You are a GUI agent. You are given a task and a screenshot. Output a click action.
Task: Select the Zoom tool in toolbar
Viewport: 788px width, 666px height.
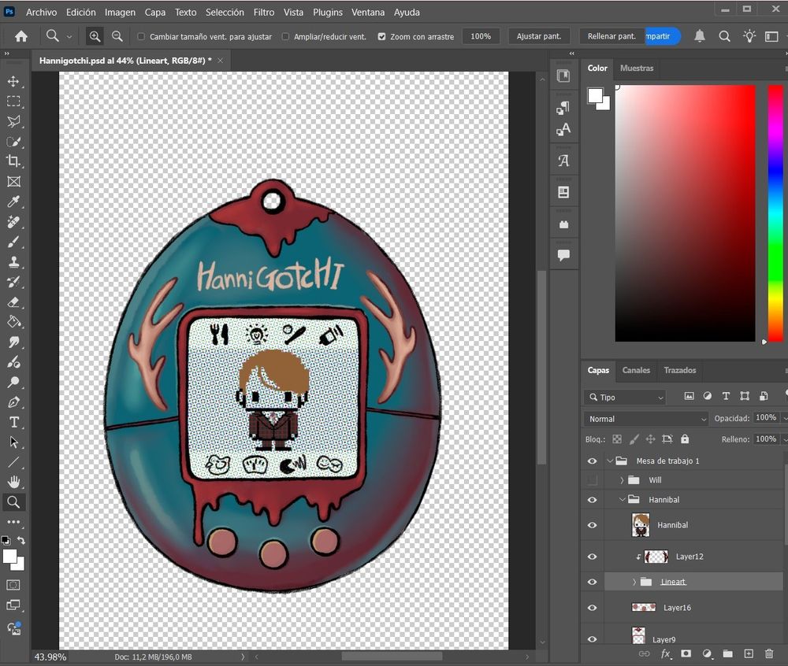click(x=13, y=502)
